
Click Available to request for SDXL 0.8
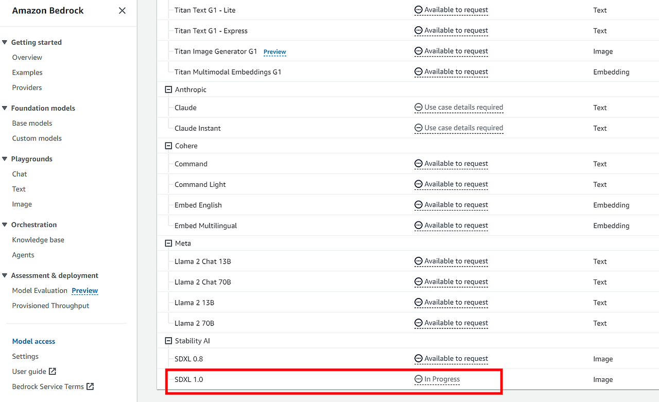(x=456, y=359)
